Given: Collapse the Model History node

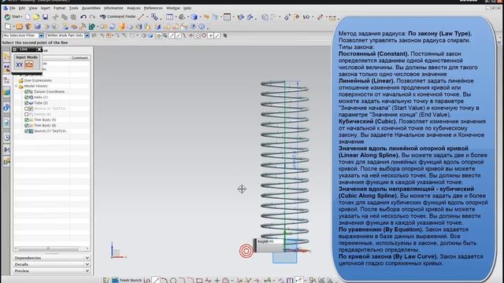Looking at the screenshot, I should point(16,86).
